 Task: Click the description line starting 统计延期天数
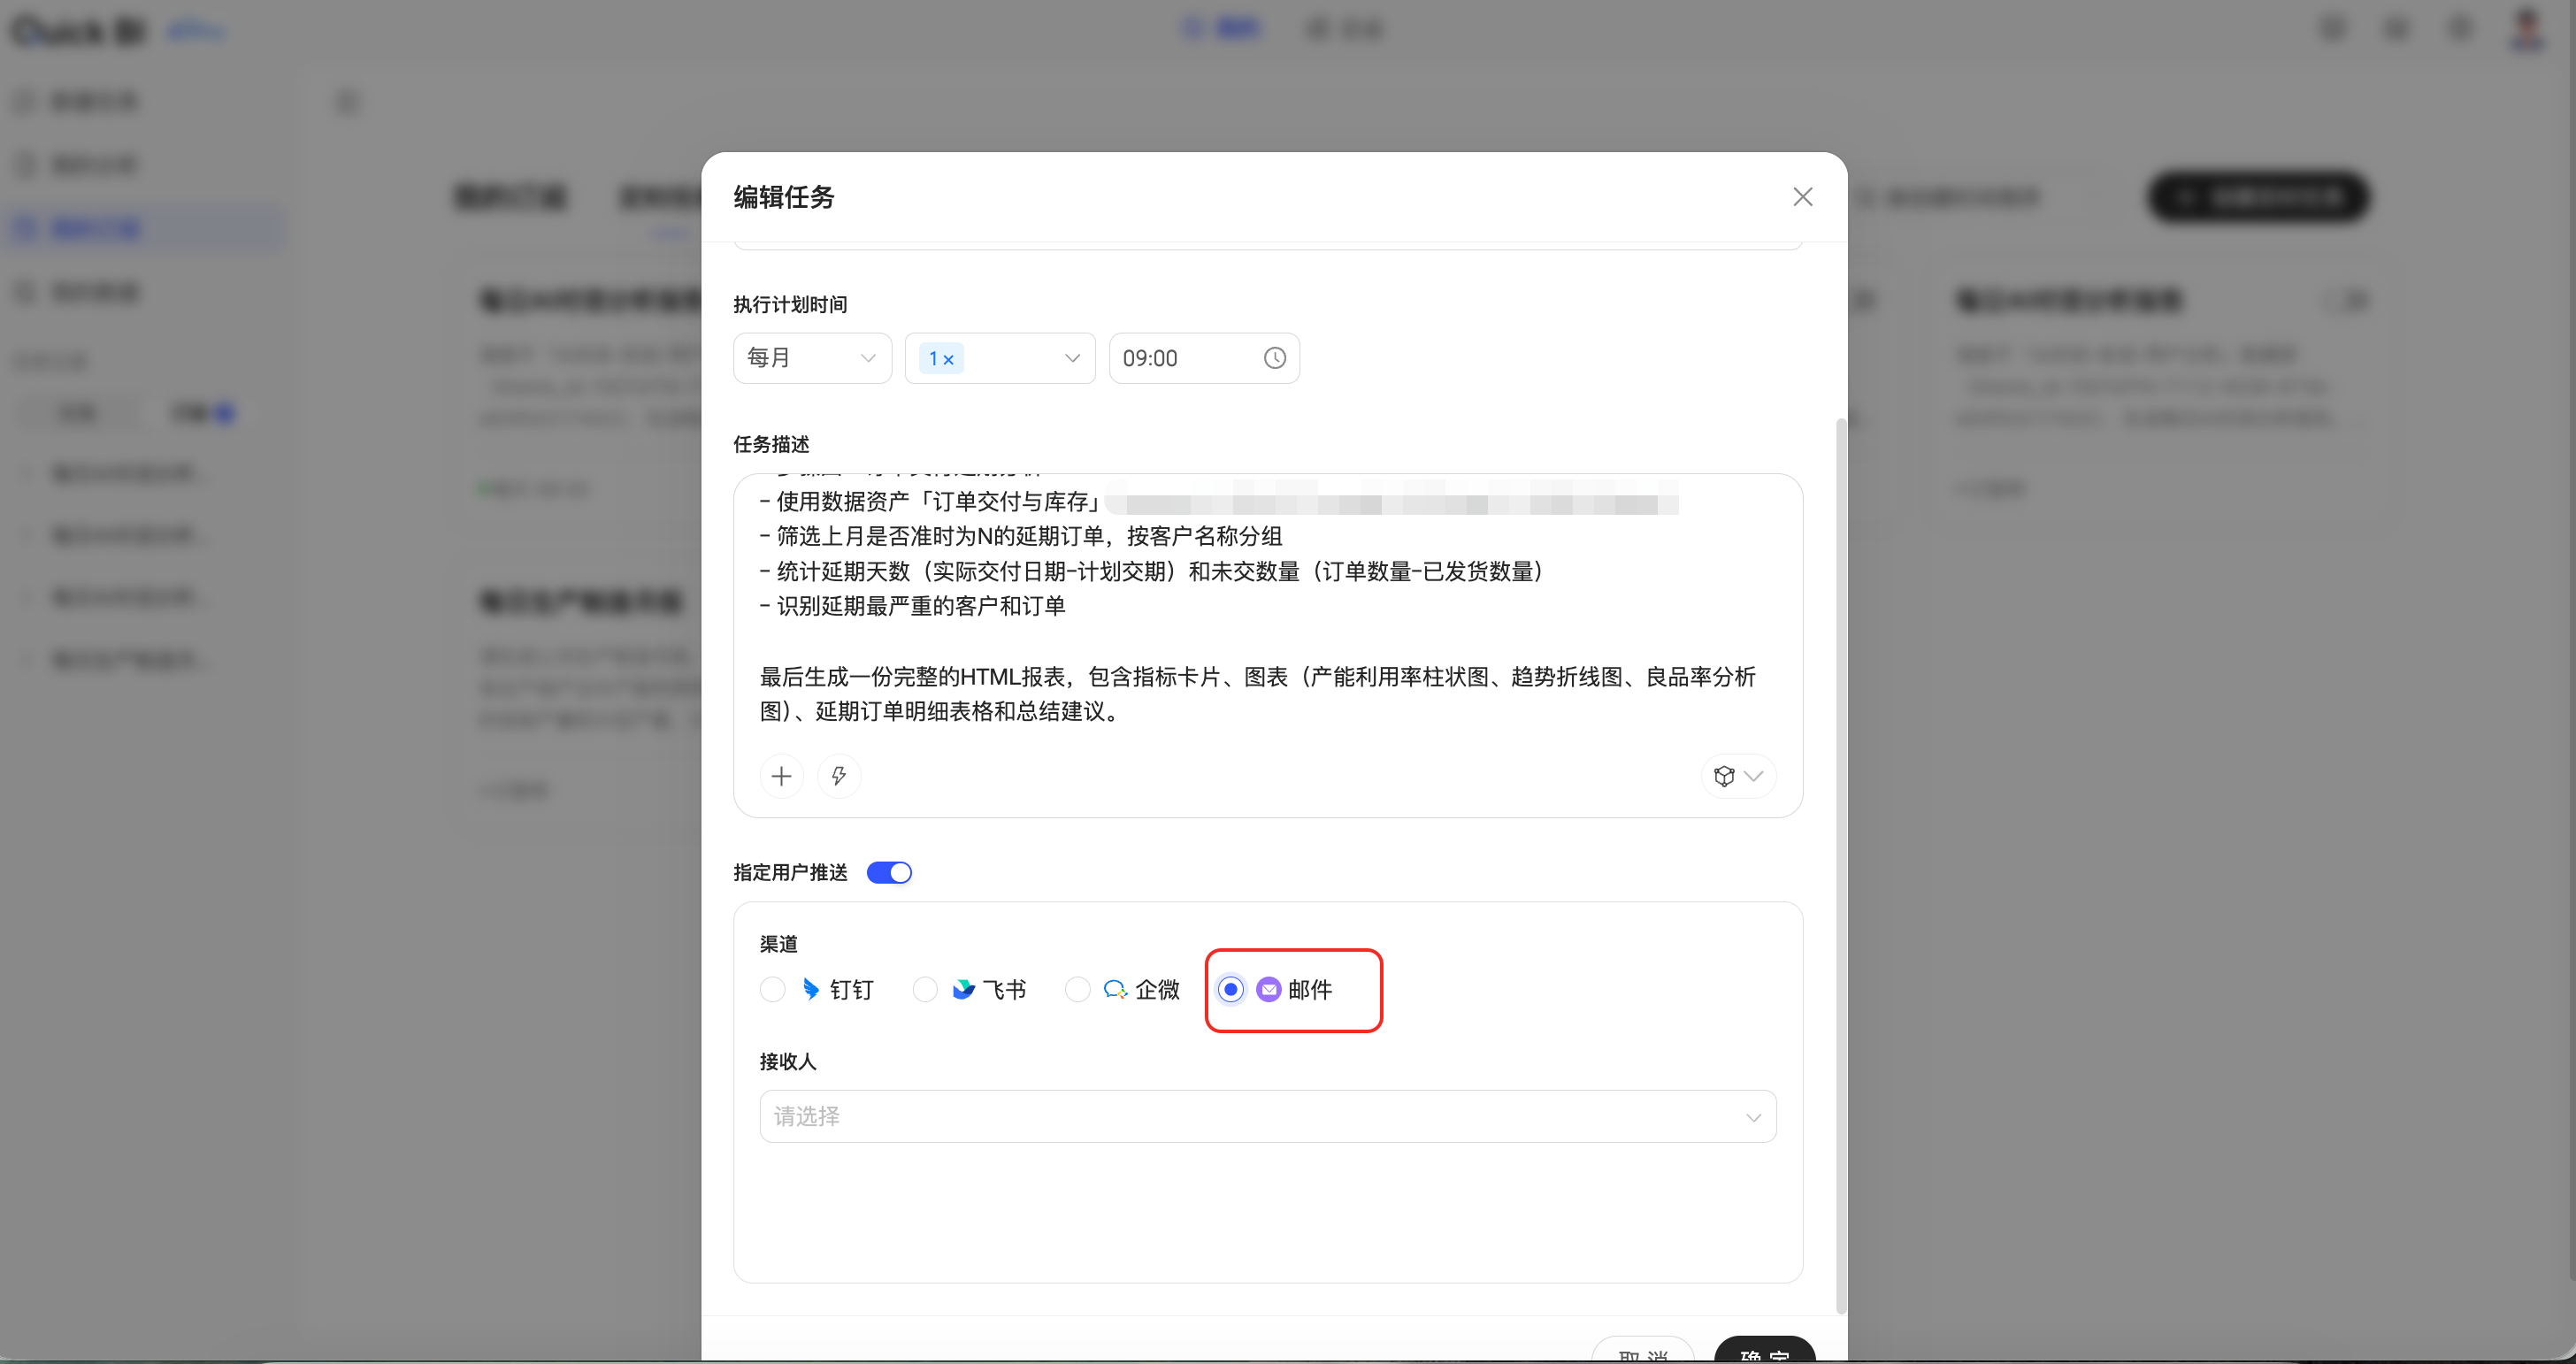pos(1151,571)
